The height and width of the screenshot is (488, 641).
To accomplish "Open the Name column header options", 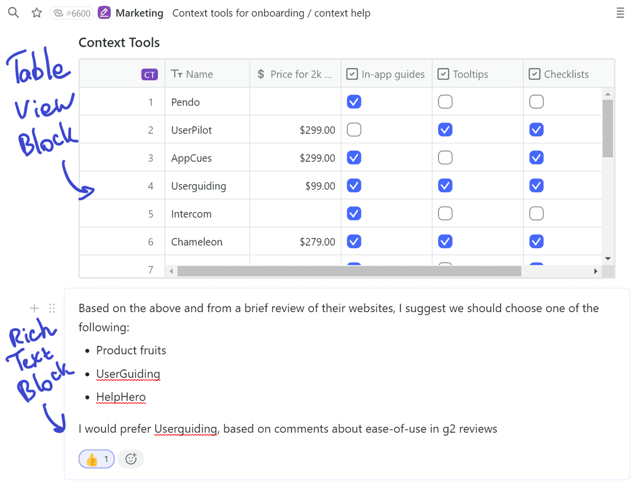I will point(198,74).
